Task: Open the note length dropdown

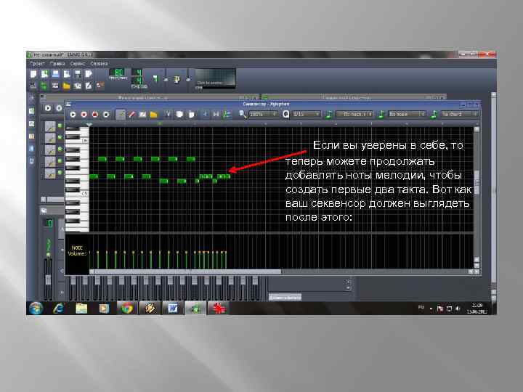Action: 354,115
